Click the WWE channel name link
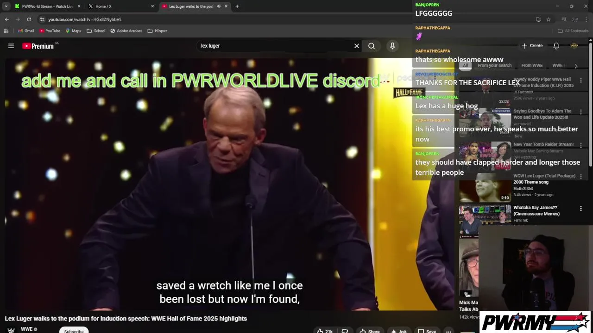Screen dimensions: 593x333 click(x=27, y=329)
